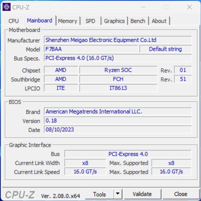Image resolution: width=201 pixels, height=201 pixels.
Task: Click the BIOS version 0.18 field
Action: click(118, 120)
